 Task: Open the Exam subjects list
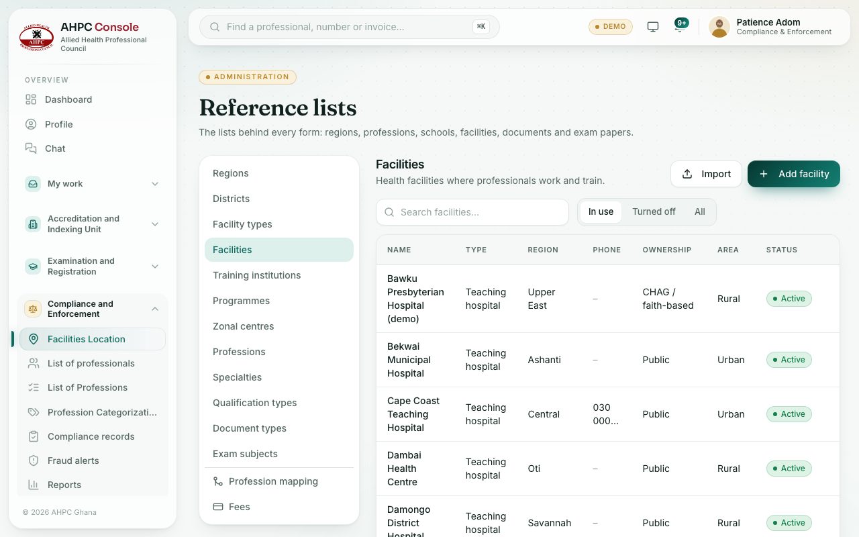tap(279, 454)
